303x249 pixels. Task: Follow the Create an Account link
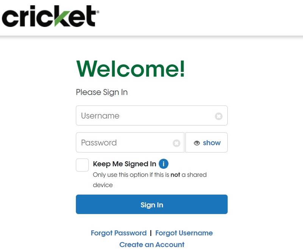click(x=152, y=244)
